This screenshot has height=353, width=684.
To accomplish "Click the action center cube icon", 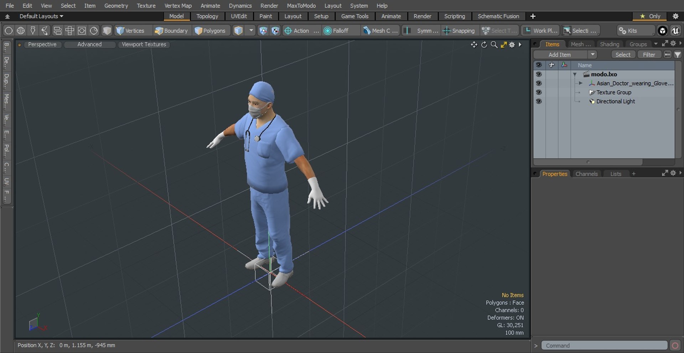I will (x=263, y=31).
